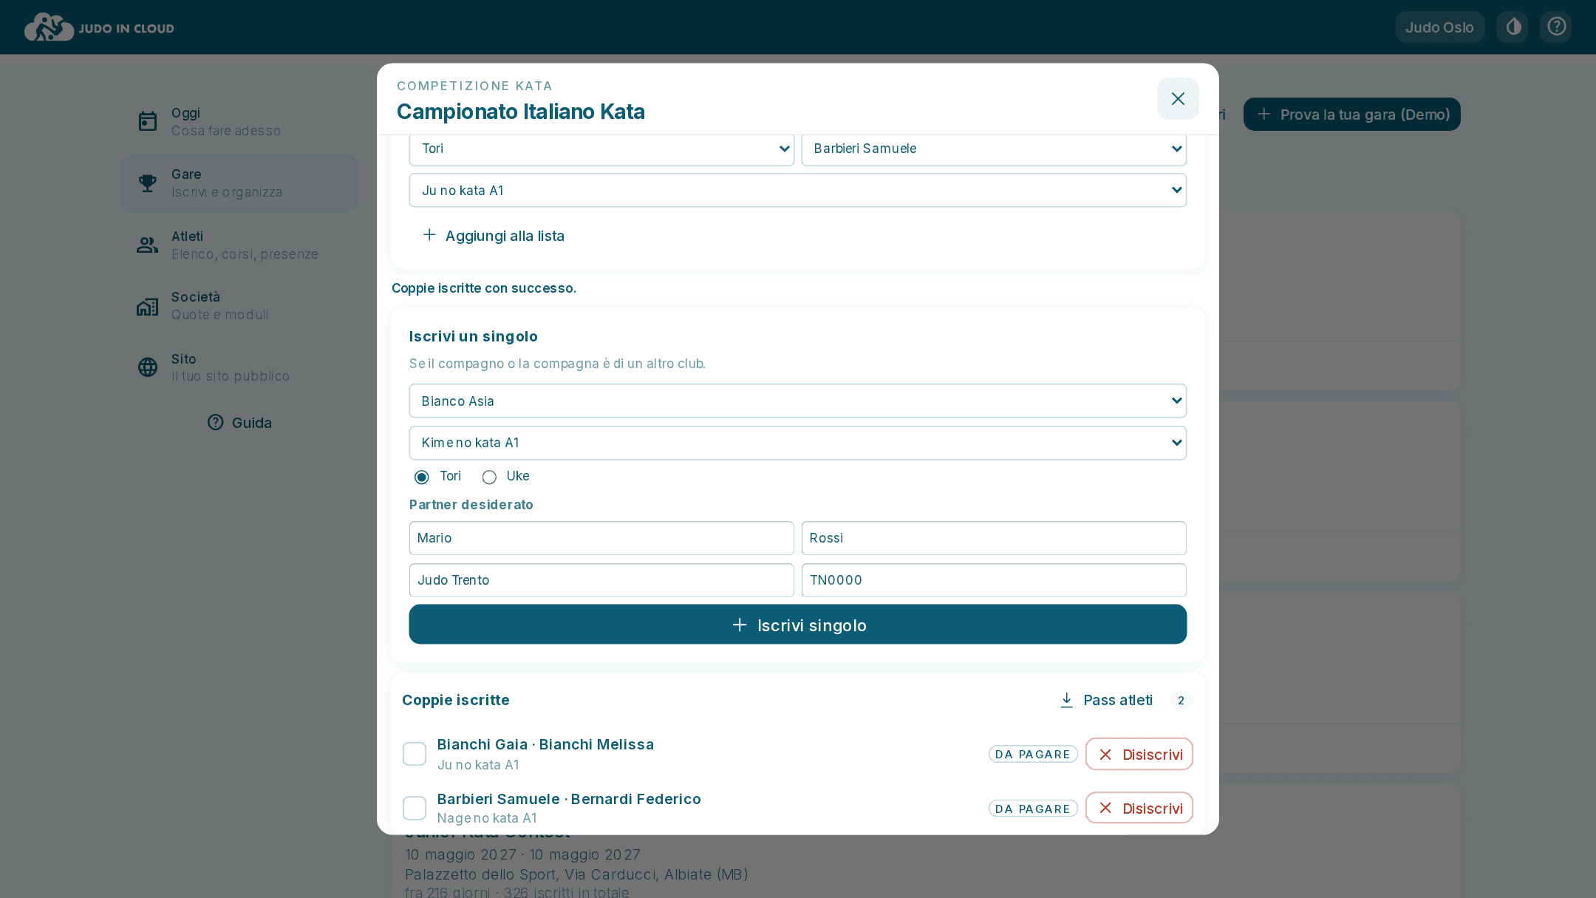
Task: Click the partner surname field Rossi
Action: click(x=994, y=538)
